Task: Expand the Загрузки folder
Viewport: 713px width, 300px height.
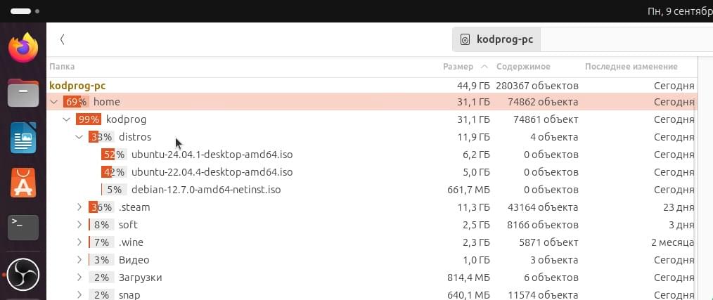Action: click(x=79, y=278)
